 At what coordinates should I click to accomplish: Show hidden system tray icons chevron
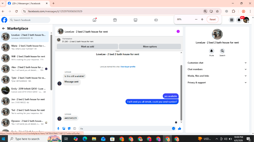[217, 139]
